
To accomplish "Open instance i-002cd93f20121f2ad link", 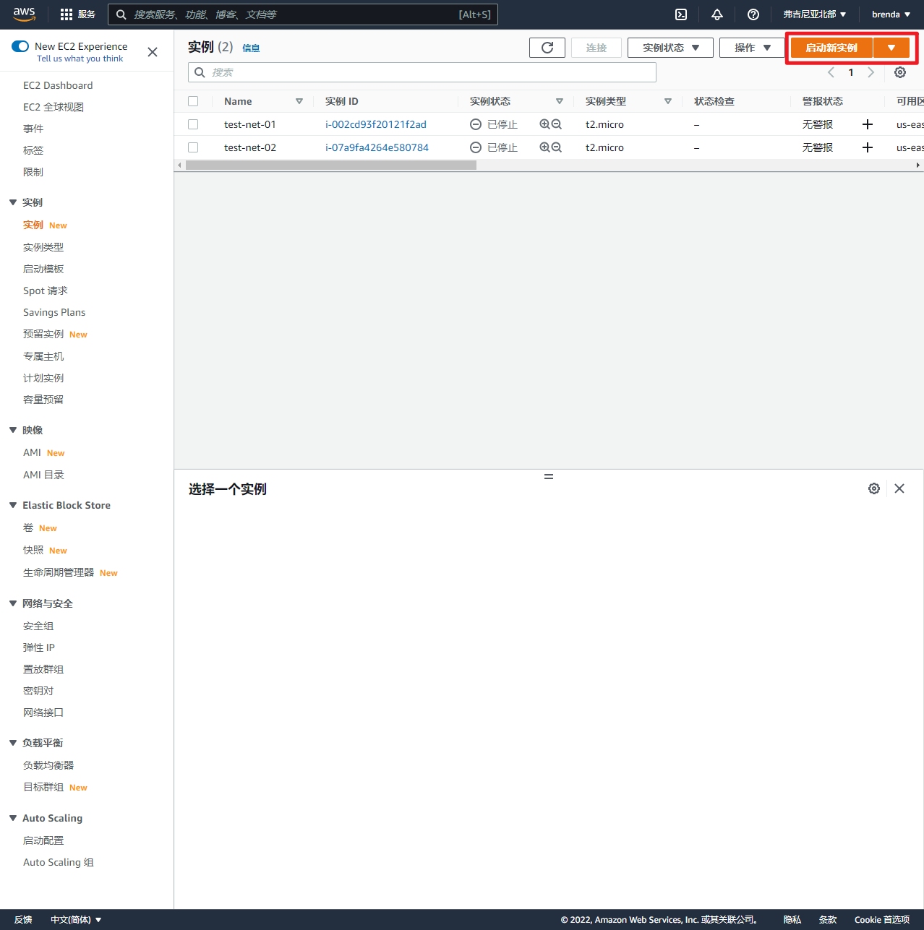I will pos(376,124).
